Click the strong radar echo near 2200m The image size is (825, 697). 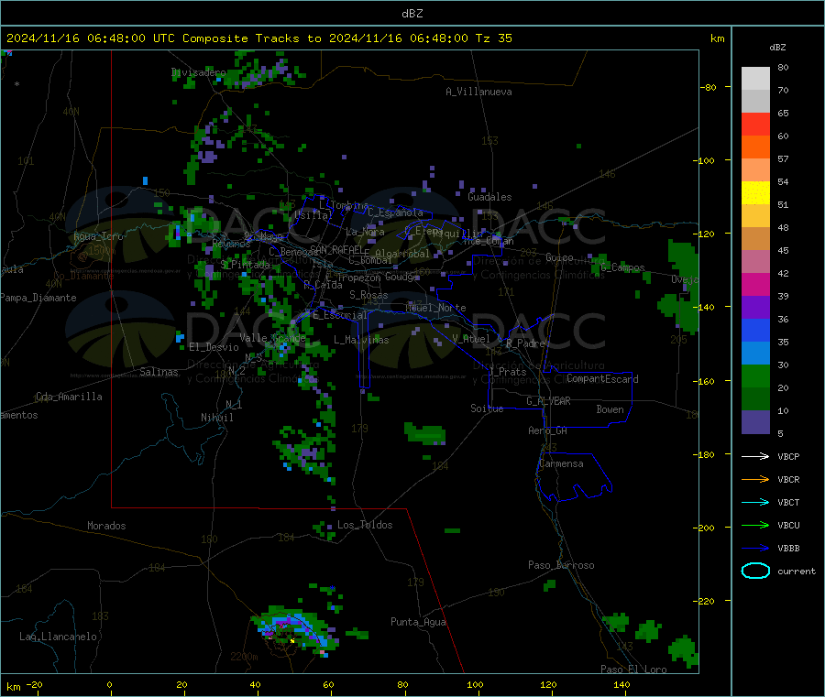pos(294,630)
